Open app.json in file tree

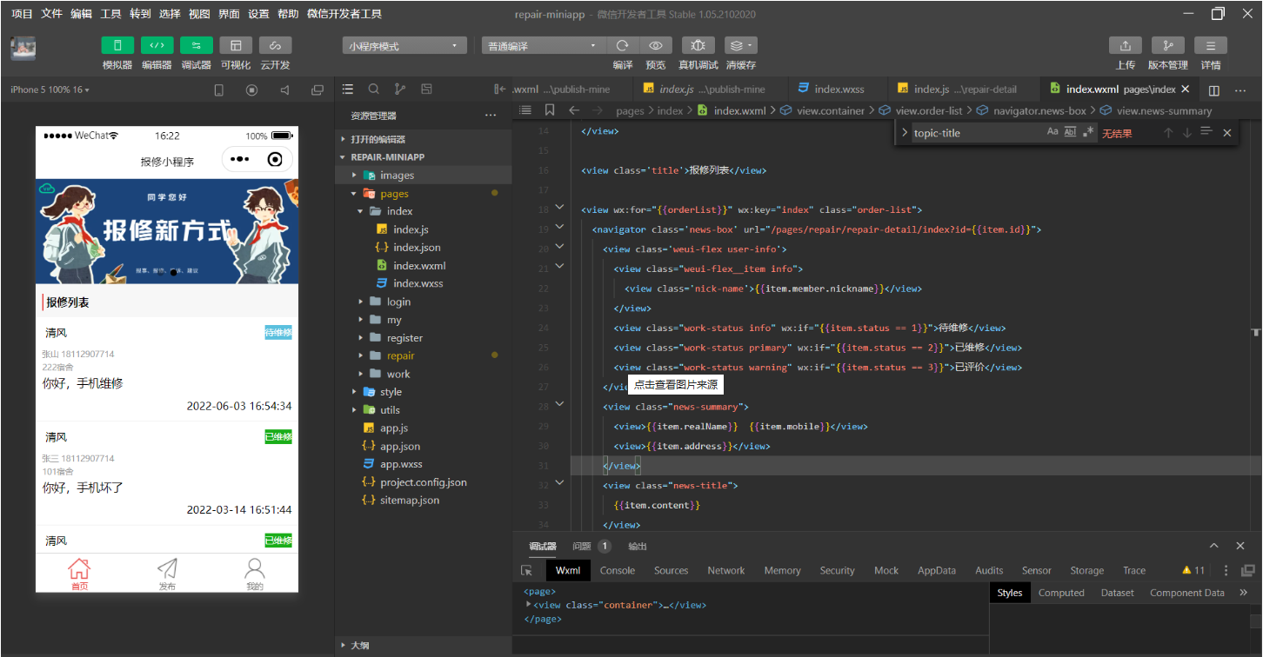(399, 447)
